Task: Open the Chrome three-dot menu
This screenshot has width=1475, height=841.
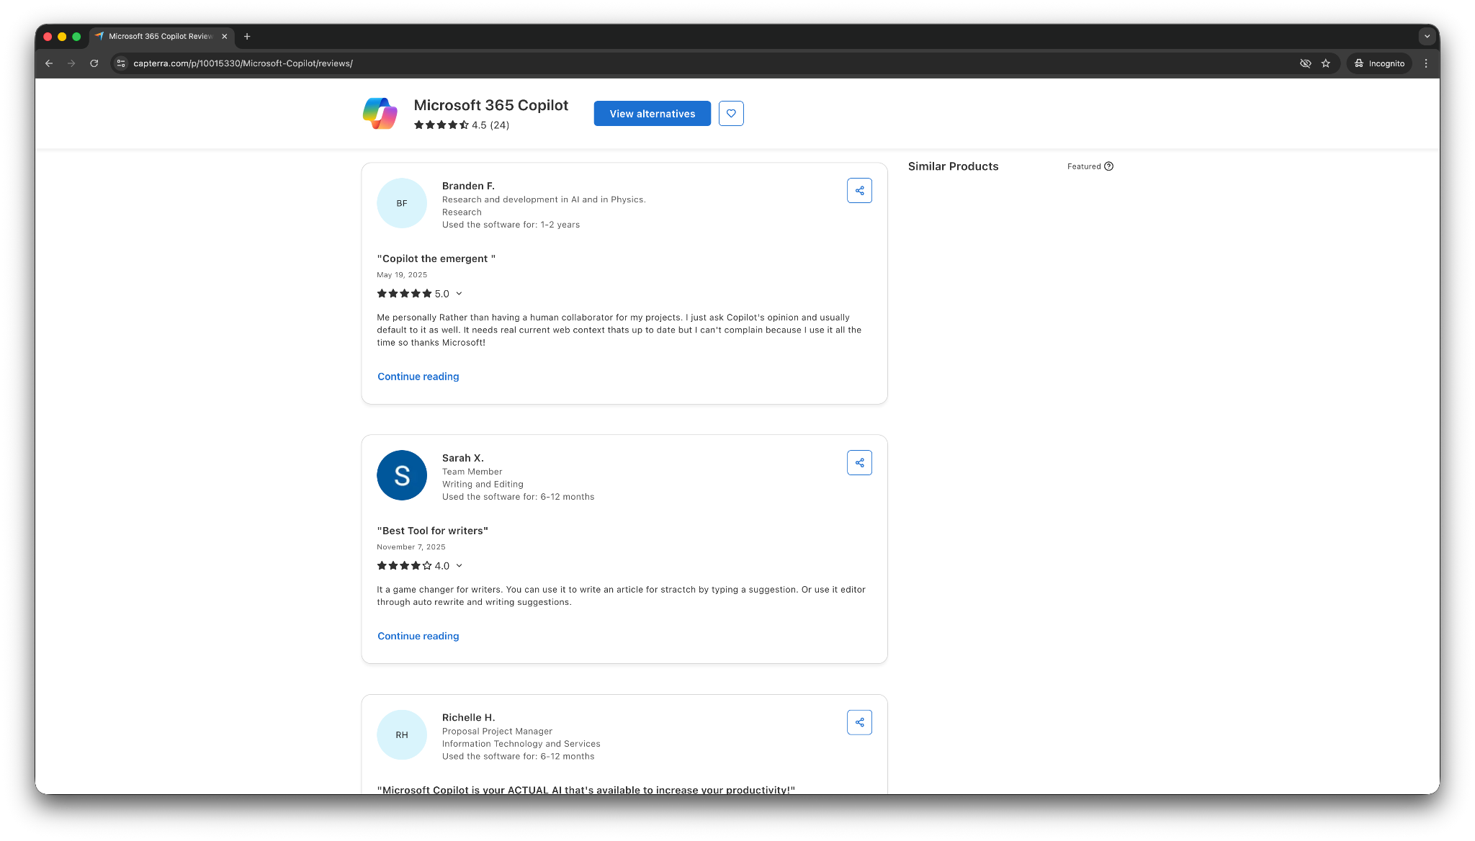Action: [1426, 63]
